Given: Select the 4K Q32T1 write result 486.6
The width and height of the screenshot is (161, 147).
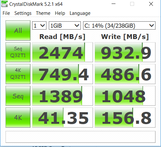Looking at the screenshot, I should pyautogui.click(x=125, y=74).
